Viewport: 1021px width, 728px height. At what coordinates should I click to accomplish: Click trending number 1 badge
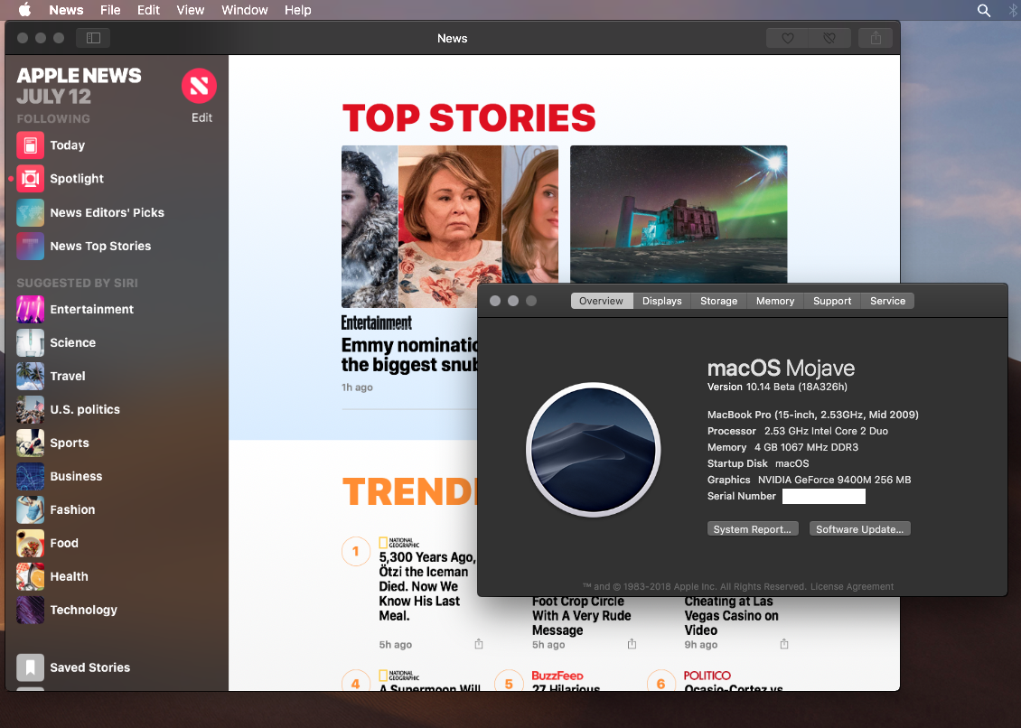[355, 552]
